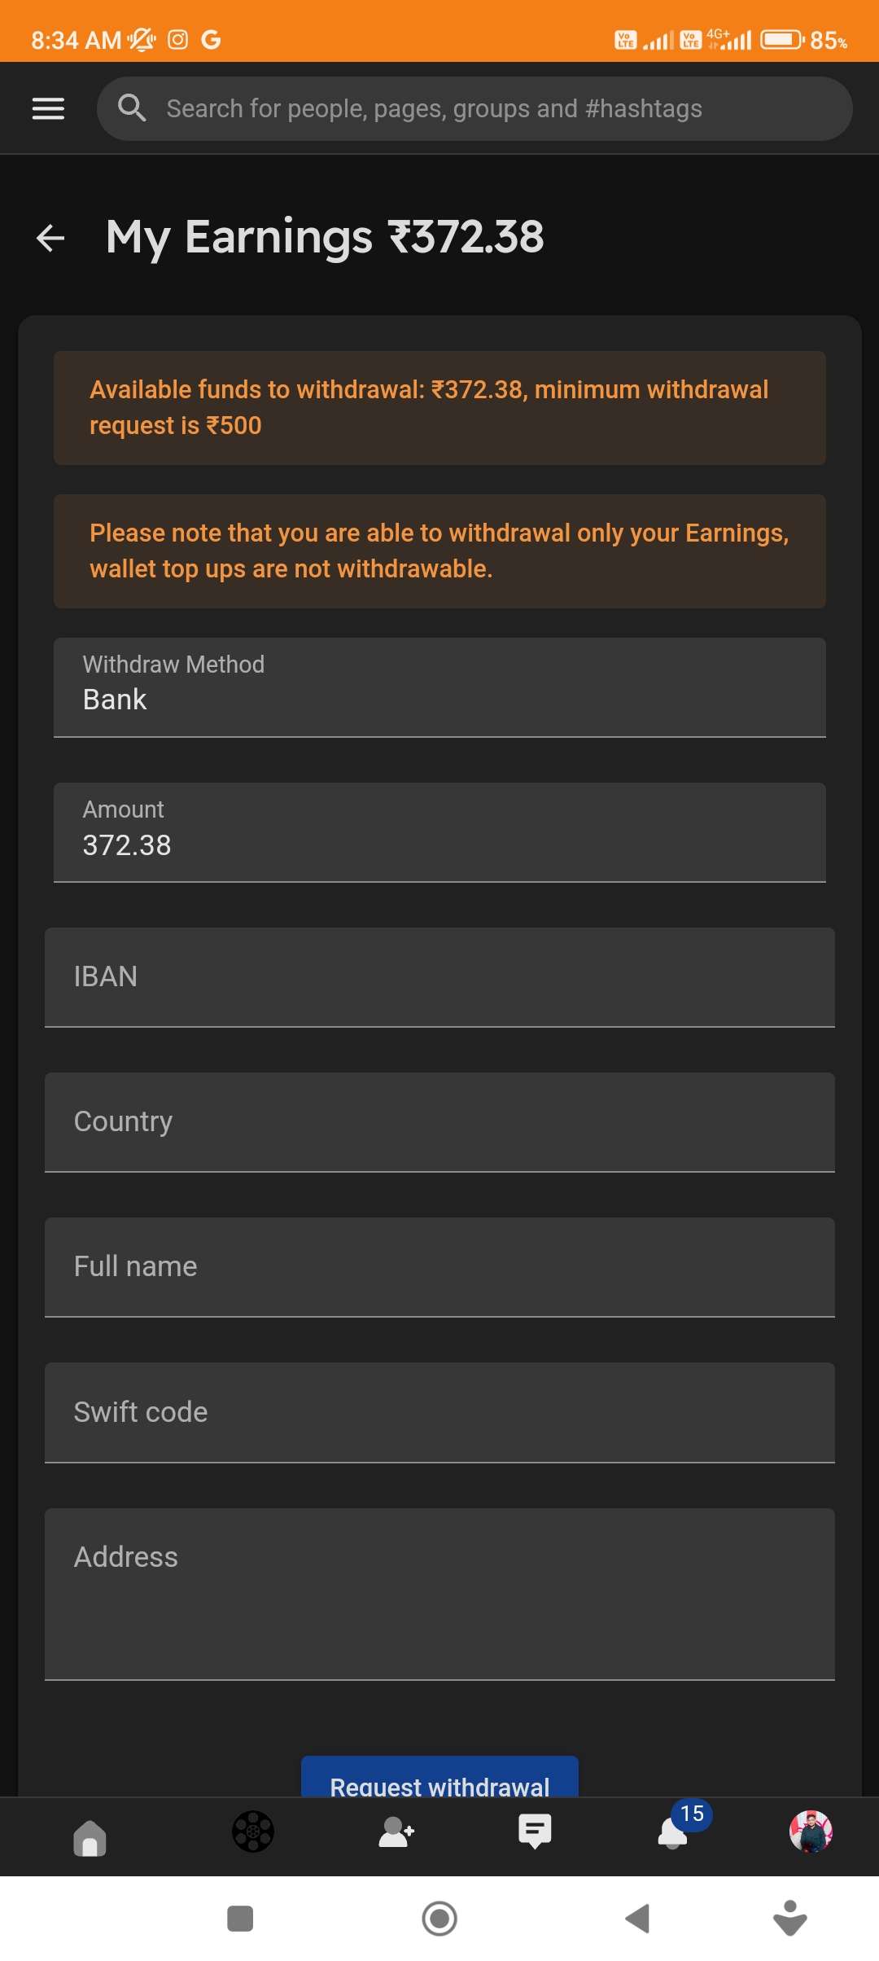Open the messages chat tab
This screenshot has height=1961, width=879.
(535, 1832)
